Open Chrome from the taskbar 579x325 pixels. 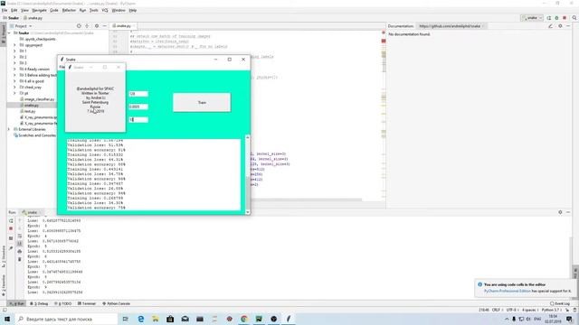[244, 319]
